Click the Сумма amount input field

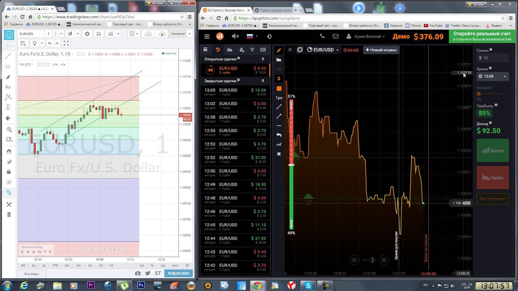tap(493, 58)
